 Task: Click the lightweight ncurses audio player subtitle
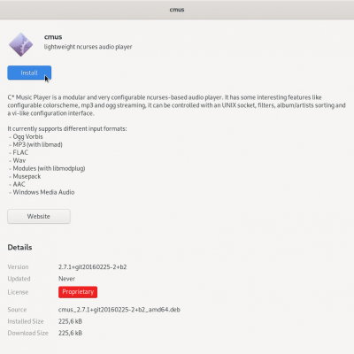click(x=88, y=47)
